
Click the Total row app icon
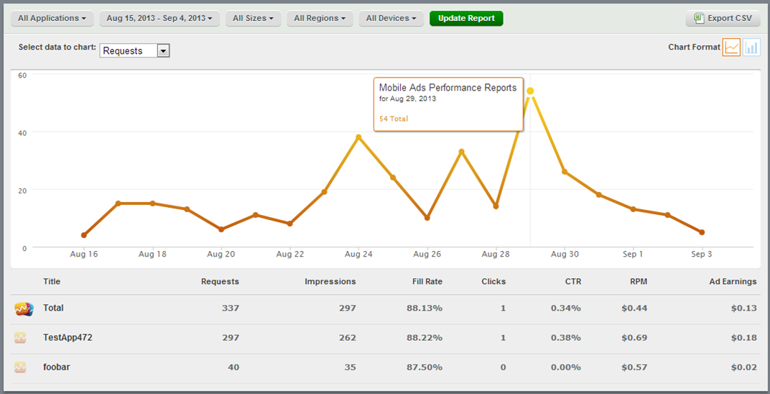tap(24, 308)
